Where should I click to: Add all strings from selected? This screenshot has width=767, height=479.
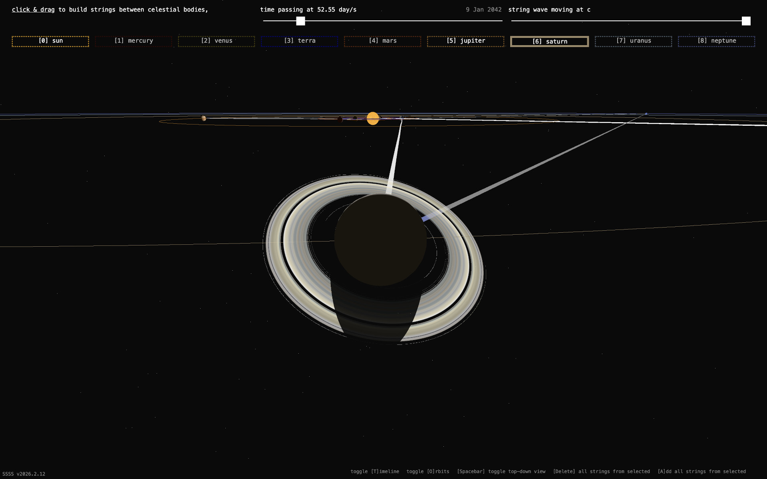pyautogui.click(x=701, y=471)
